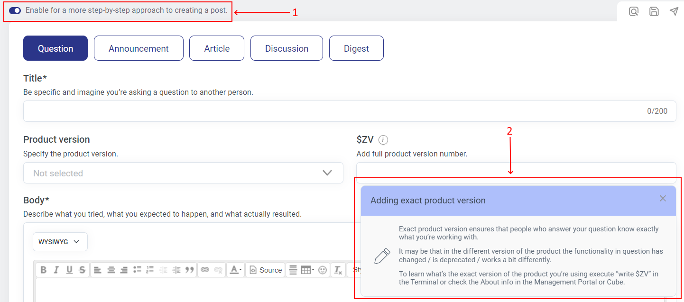684x302 pixels.
Task: Insert a numbered list
Action: pyautogui.click(x=150, y=270)
